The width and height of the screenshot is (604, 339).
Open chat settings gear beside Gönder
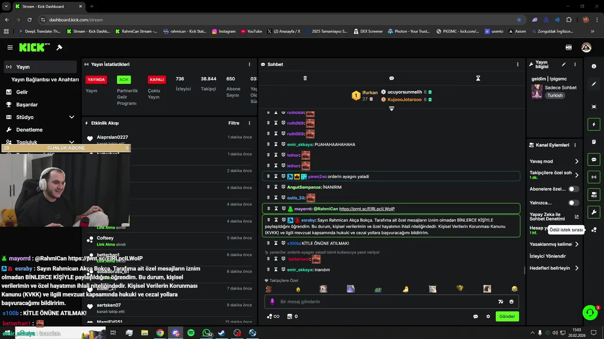pos(488,316)
